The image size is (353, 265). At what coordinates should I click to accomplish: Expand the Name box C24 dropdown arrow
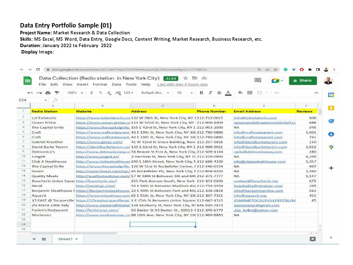[x=46, y=100]
